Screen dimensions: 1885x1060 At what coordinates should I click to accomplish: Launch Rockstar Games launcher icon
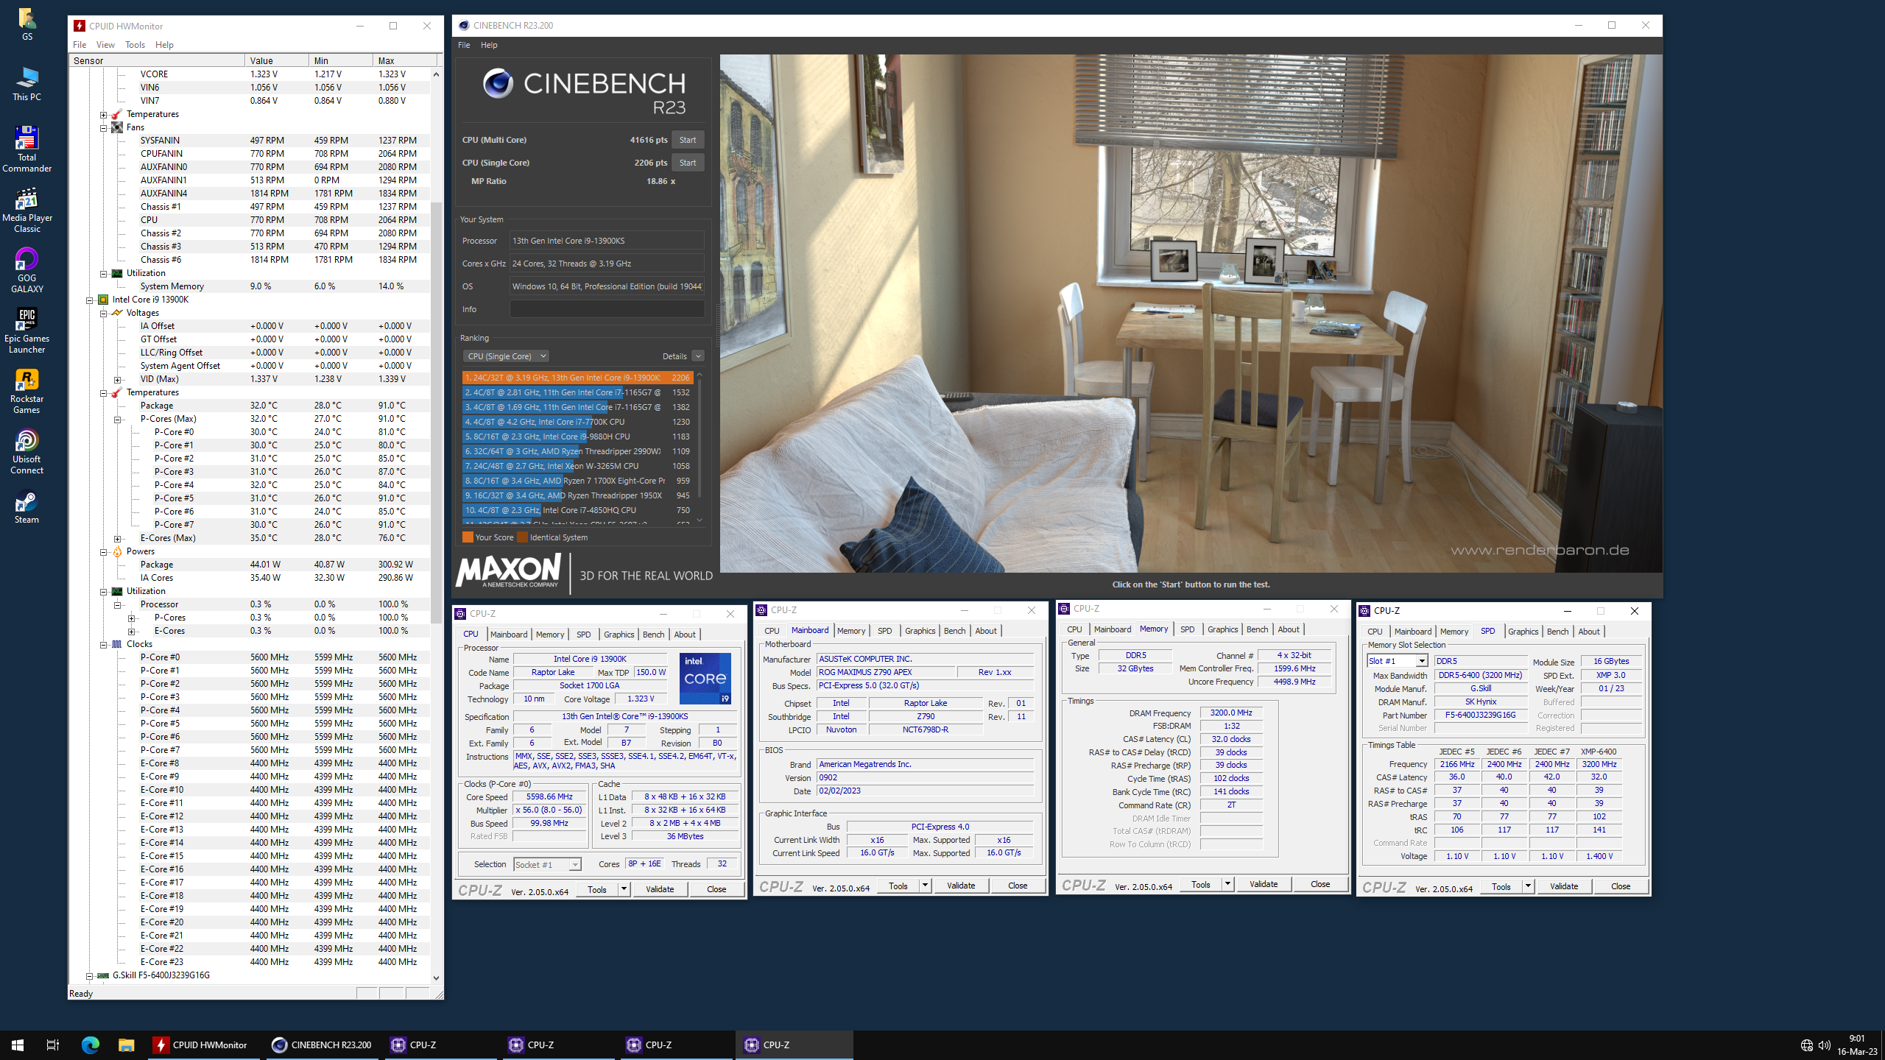27,391
